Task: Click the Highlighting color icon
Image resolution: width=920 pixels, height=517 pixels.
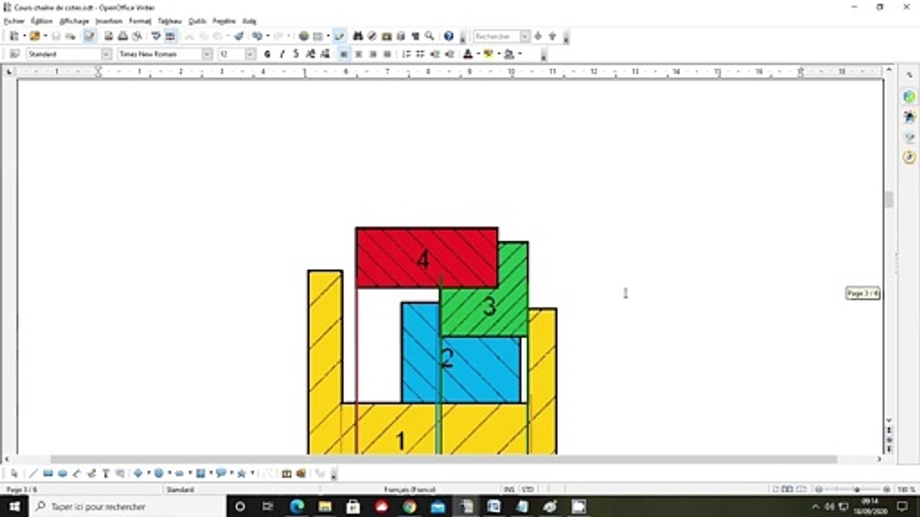Action: (x=489, y=54)
